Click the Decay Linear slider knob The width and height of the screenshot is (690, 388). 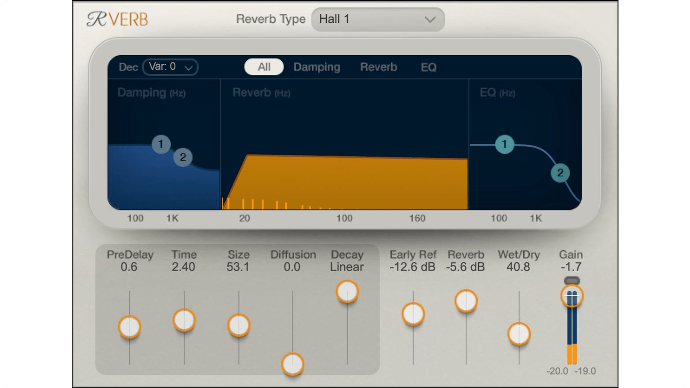(347, 291)
